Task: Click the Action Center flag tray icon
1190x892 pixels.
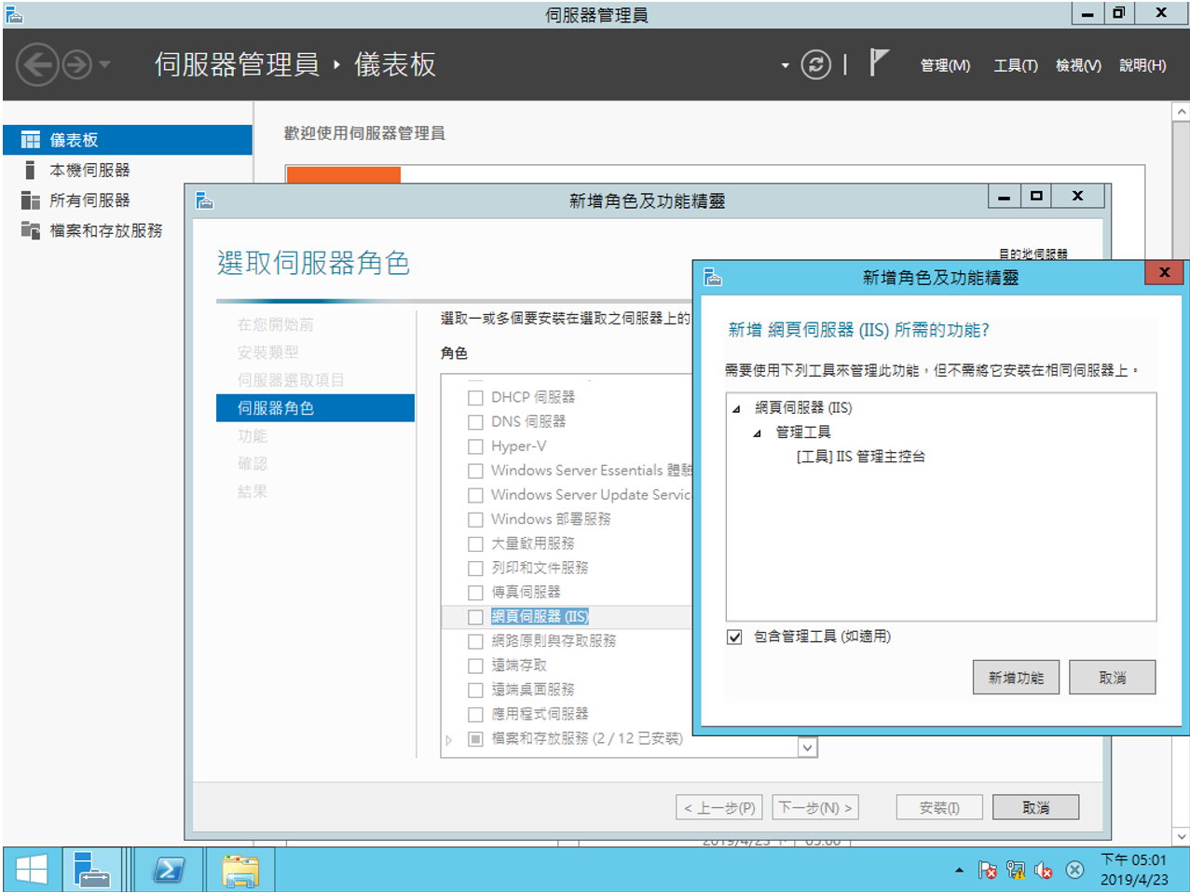Action: [988, 871]
